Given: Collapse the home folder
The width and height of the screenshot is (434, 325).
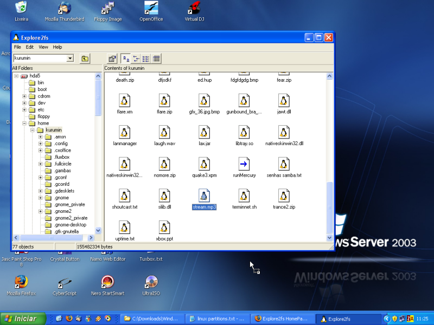Looking at the screenshot, I should click(24, 123).
